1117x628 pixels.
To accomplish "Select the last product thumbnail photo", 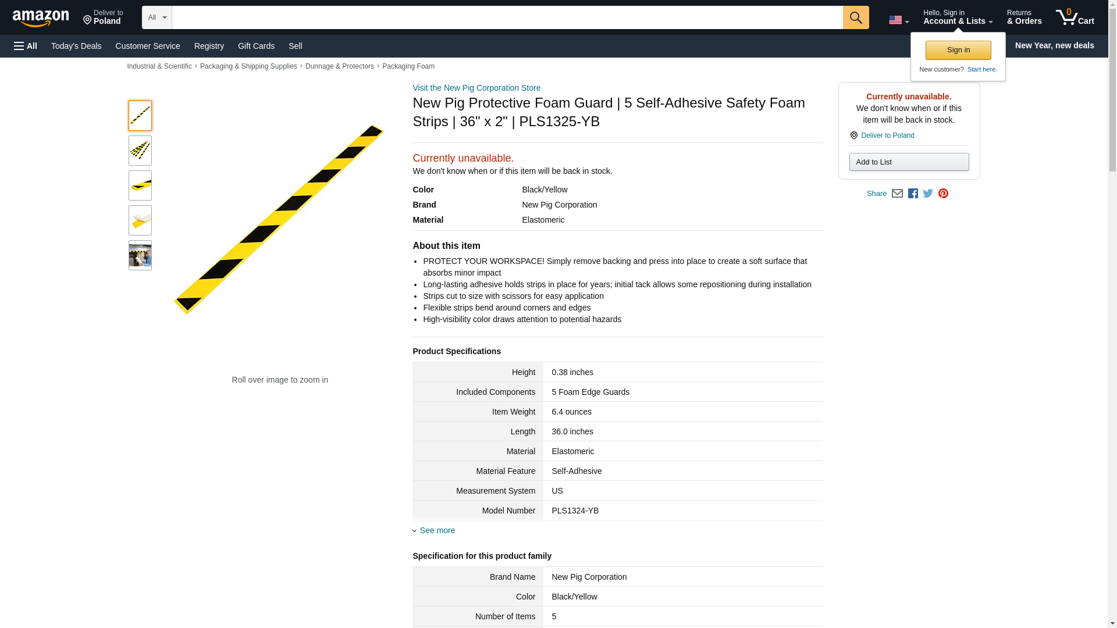I will click(140, 255).
